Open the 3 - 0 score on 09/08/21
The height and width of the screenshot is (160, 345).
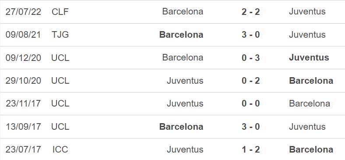point(250,35)
